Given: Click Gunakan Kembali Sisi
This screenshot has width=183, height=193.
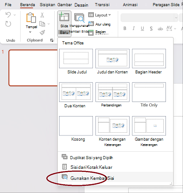Looking at the screenshot, I should (x=115, y=178).
